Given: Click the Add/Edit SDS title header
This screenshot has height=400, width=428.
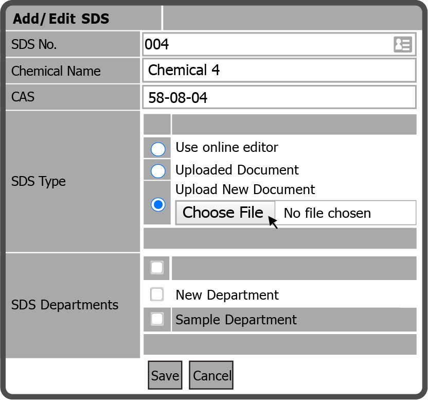Looking at the screenshot, I should pos(61,19).
